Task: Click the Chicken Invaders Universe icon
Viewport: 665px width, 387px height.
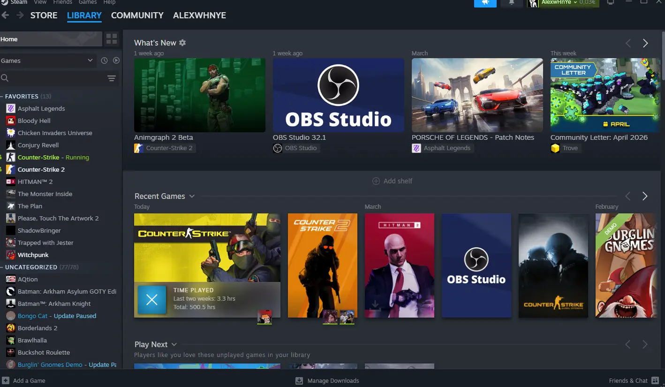Action: pos(11,133)
